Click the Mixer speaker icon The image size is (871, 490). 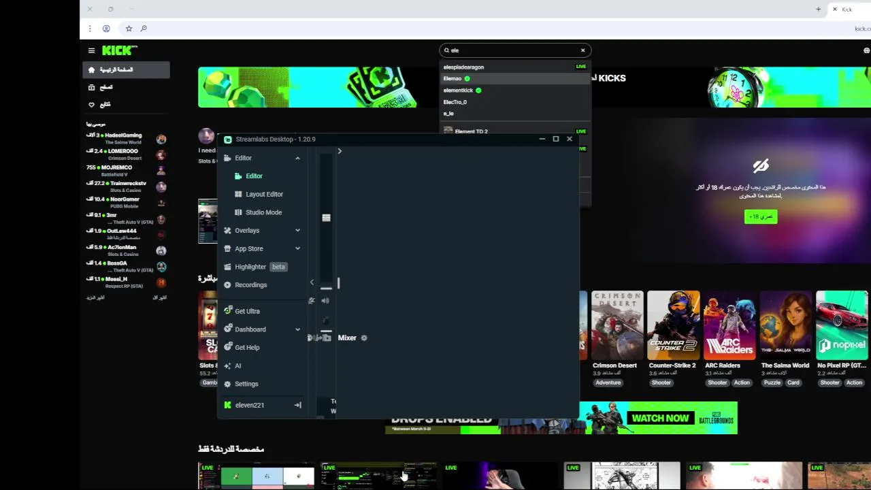click(325, 301)
